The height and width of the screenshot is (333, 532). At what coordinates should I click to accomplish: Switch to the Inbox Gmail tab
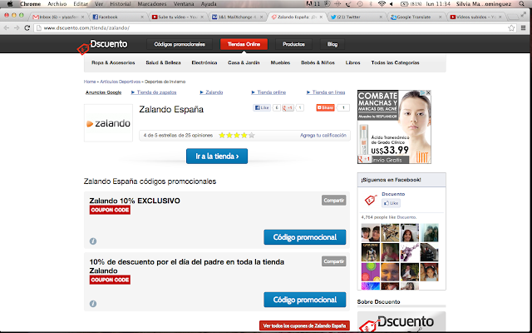click(59, 17)
